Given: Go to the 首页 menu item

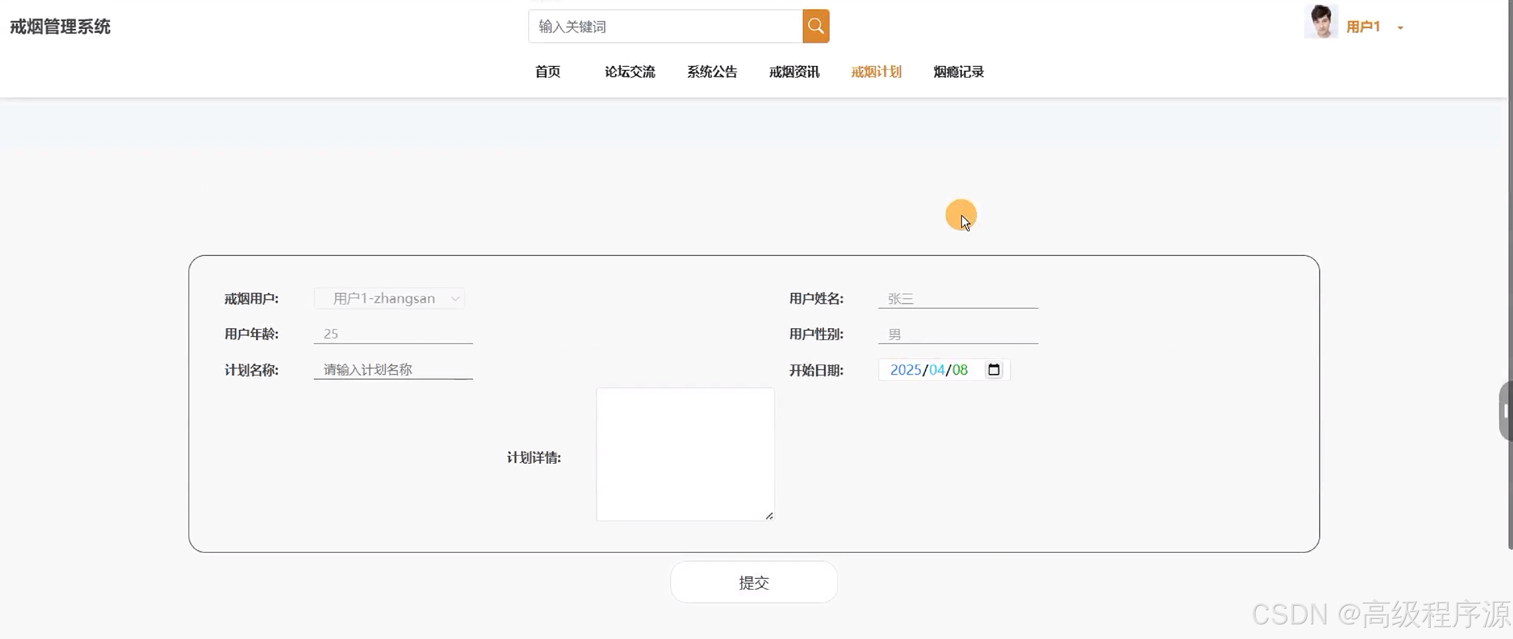Looking at the screenshot, I should click(x=548, y=72).
